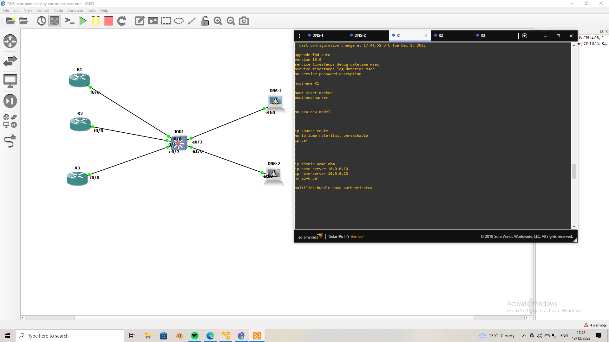
Task: Click the 4 warnings indicator
Action: point(595,325)
